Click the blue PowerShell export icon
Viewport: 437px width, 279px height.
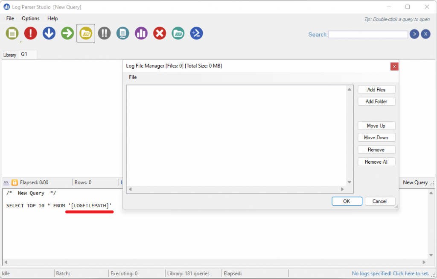tap(196, 33)
